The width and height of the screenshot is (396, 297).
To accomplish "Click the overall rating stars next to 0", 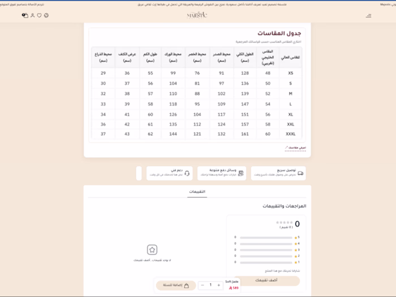I will (285, 222).
